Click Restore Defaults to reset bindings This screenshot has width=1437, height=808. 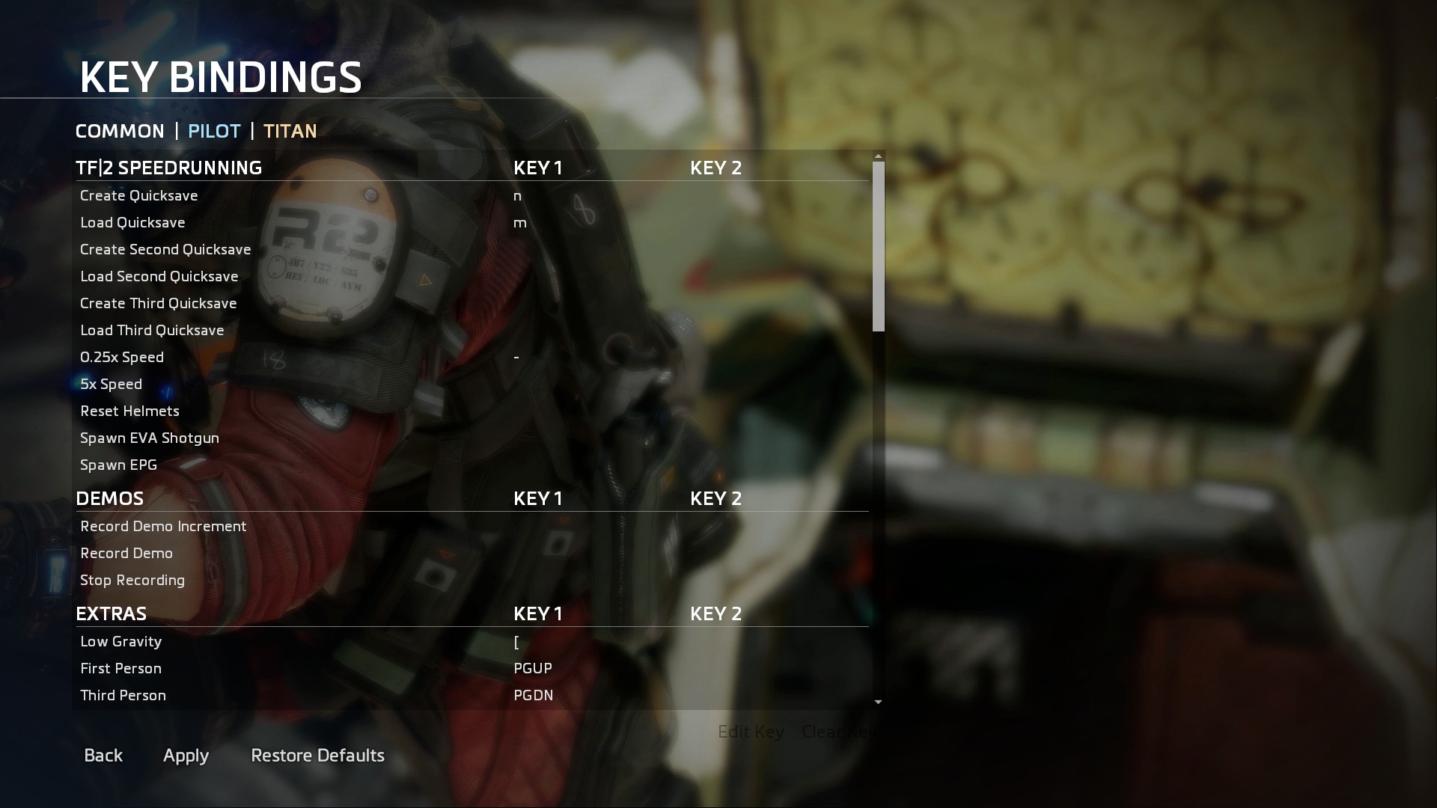tap(318, 755)
